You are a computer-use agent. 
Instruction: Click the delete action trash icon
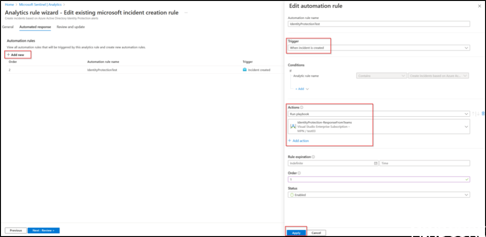point(483,114)
